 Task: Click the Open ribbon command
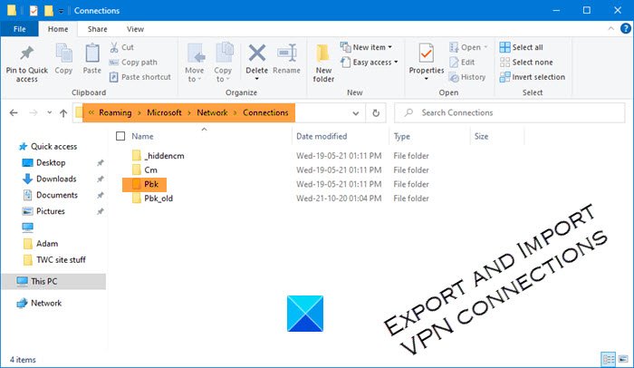(x=468, y=47)
